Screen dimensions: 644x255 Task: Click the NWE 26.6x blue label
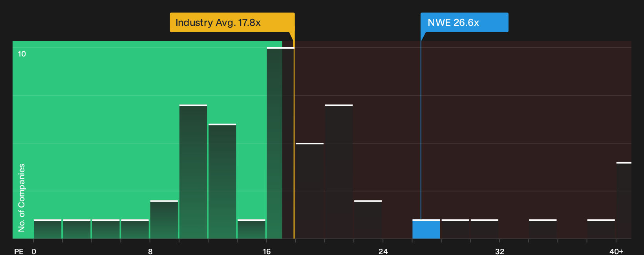point(465,22)
